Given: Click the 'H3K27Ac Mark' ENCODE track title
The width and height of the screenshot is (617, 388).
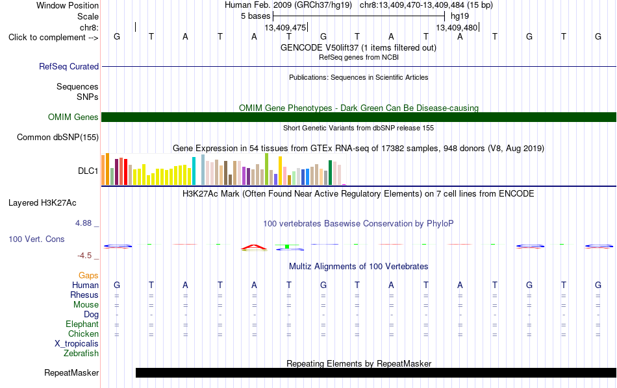Looking at the screenshot, I should [359, 194].
